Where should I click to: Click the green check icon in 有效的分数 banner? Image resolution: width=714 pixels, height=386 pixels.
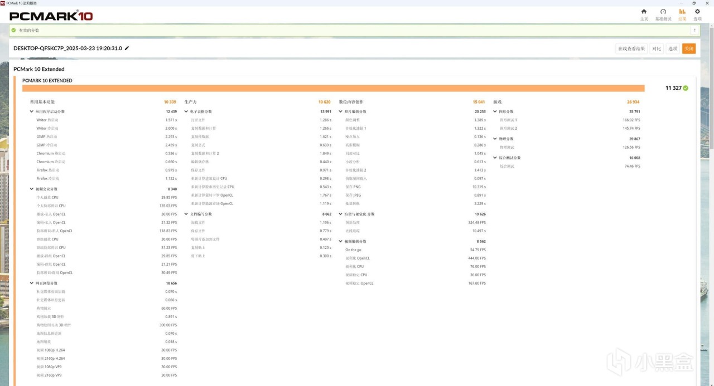coord(13,31)
